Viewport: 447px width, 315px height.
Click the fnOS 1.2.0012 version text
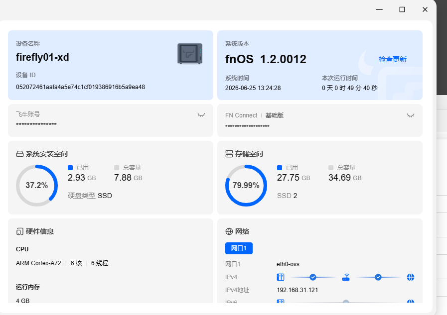(x=266, y=59)
